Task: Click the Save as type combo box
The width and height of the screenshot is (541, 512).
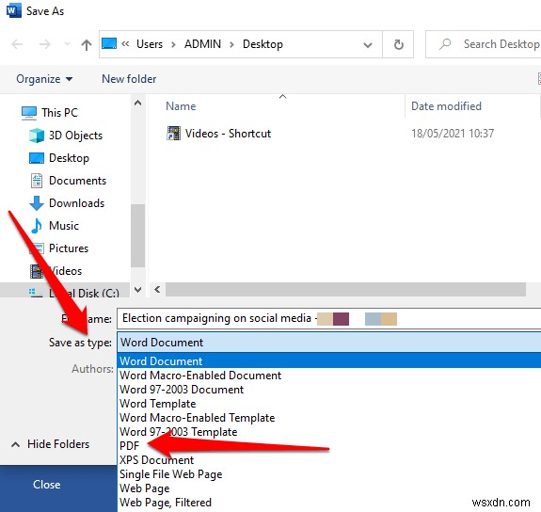Action: [x=329, y=343]
